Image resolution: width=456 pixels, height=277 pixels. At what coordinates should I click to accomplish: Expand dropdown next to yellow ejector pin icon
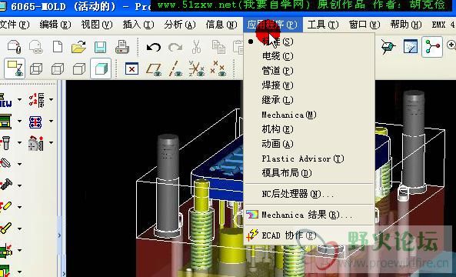click(x=19, y=229)
